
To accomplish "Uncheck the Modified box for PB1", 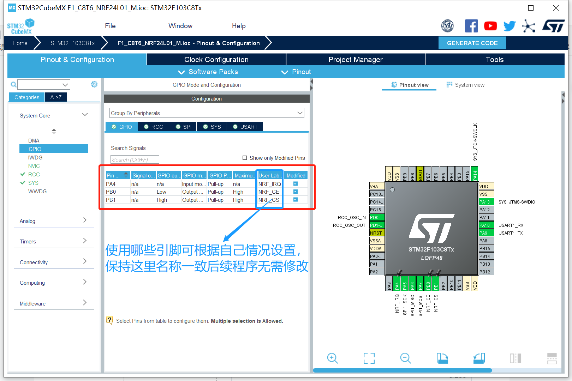I will [x=295, y=199].
